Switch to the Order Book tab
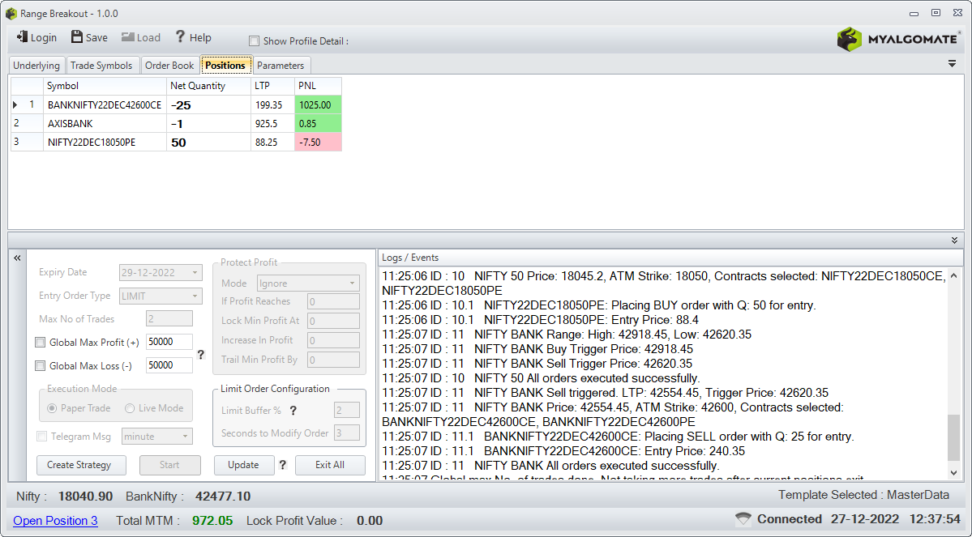Screen dimensions: 972x537 click(x=169, y=65)
